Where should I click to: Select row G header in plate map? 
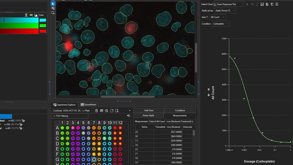57,159
